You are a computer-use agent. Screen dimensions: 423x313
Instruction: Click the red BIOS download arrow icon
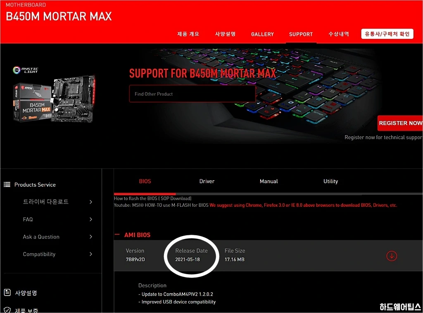[391, 256]
